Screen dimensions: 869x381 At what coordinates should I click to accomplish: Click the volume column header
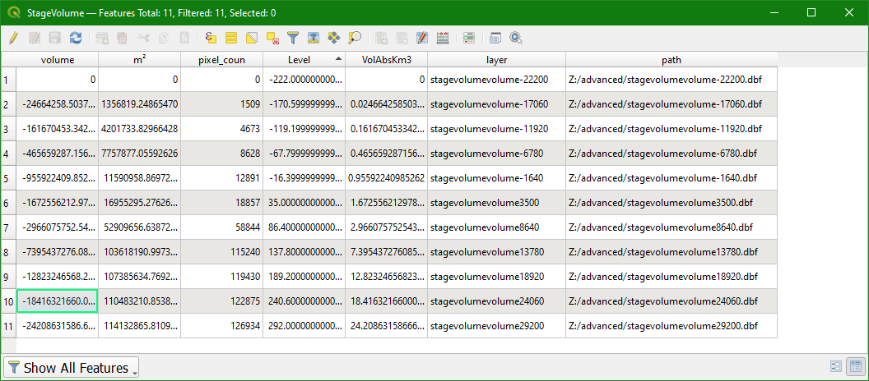point(58,60)
